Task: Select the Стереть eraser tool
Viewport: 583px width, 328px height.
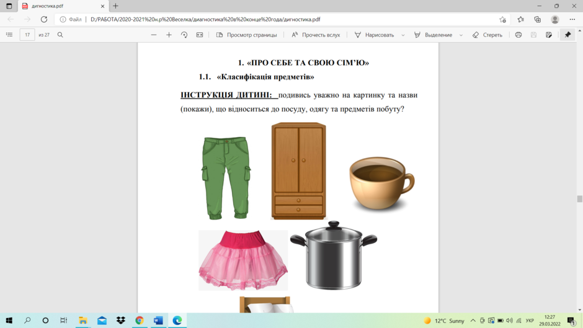Action: [x=487, y=35]
